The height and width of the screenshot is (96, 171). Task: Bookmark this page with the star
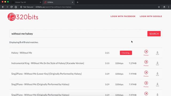pos(159,7)
